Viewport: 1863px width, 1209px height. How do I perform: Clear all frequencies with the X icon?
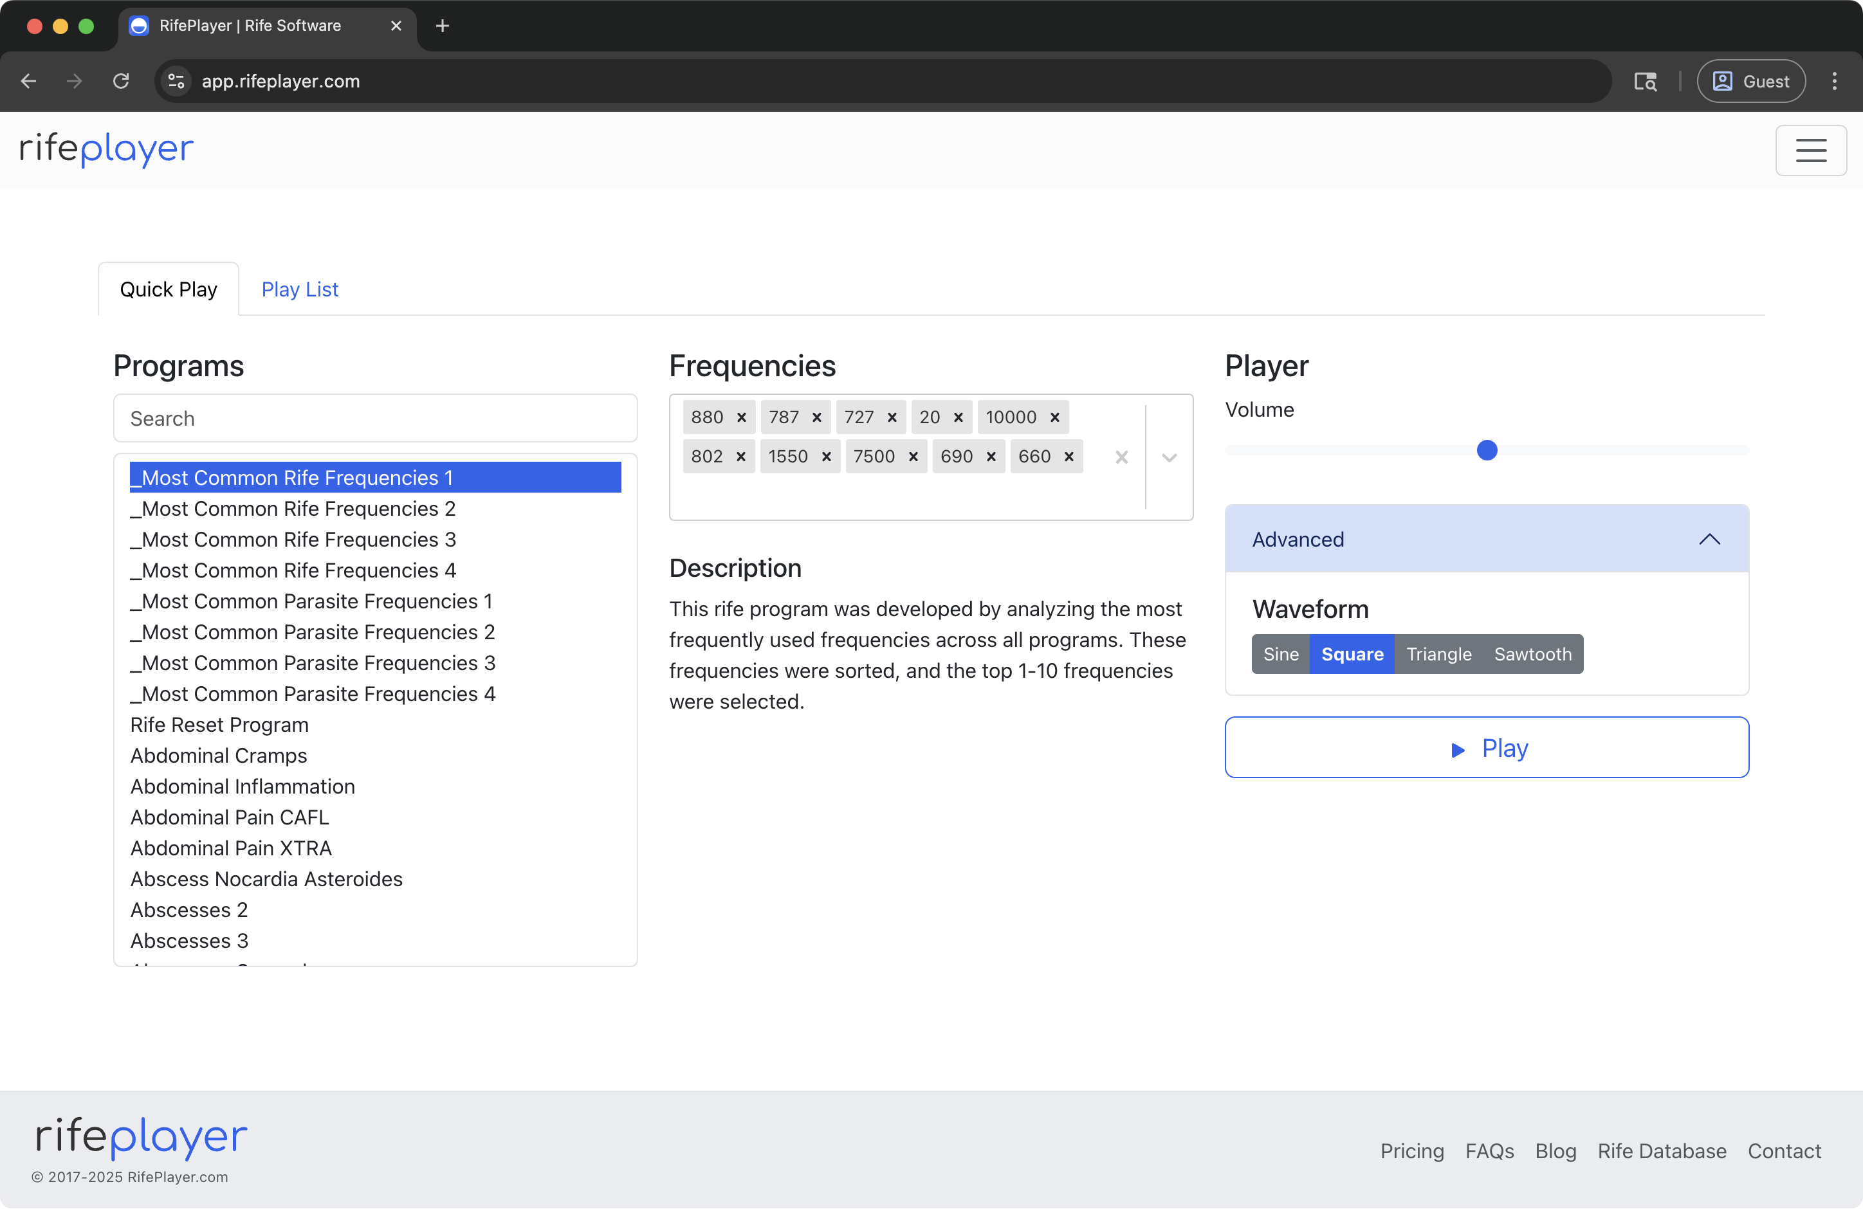coord(1121,458)
